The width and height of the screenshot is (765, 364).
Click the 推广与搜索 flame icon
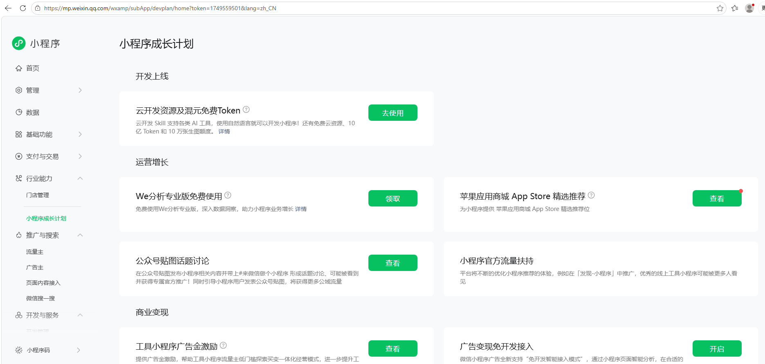pyautogui.click(x=19, y=235)
